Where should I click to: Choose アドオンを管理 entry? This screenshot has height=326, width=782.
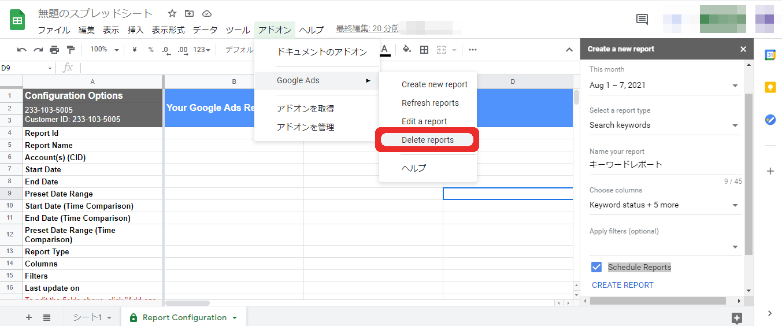pos(317,127)
